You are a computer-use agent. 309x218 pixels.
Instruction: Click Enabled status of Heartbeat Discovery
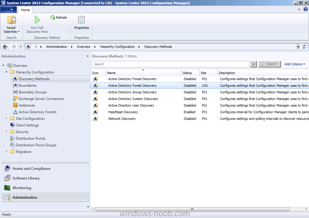click(x=190, y=112)
